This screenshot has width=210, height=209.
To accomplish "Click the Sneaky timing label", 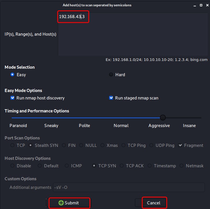I will [51, 126].
